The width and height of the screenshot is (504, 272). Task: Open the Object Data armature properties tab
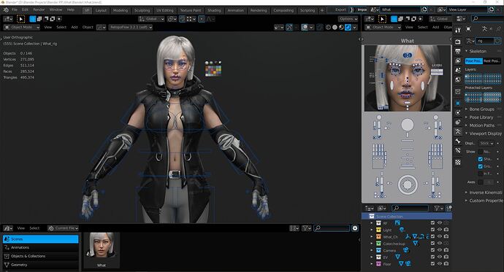[458, 131]
